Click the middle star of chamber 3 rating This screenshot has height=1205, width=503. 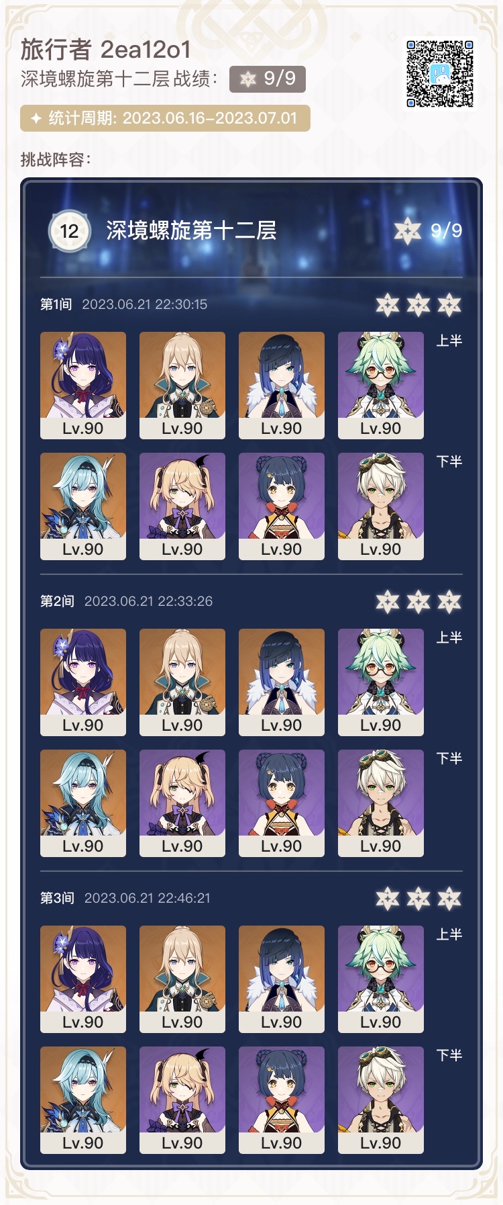pos(418,899)
